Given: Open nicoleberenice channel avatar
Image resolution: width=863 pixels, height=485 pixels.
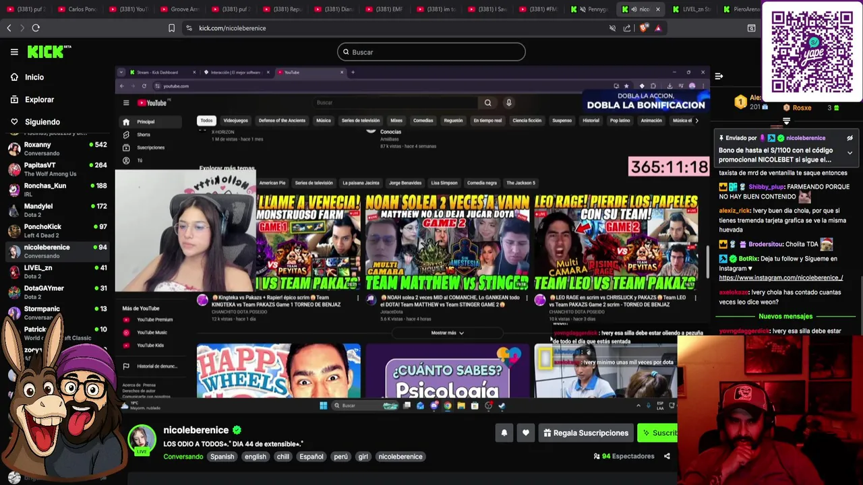Looking at the screenshot, I should point(142,441).
